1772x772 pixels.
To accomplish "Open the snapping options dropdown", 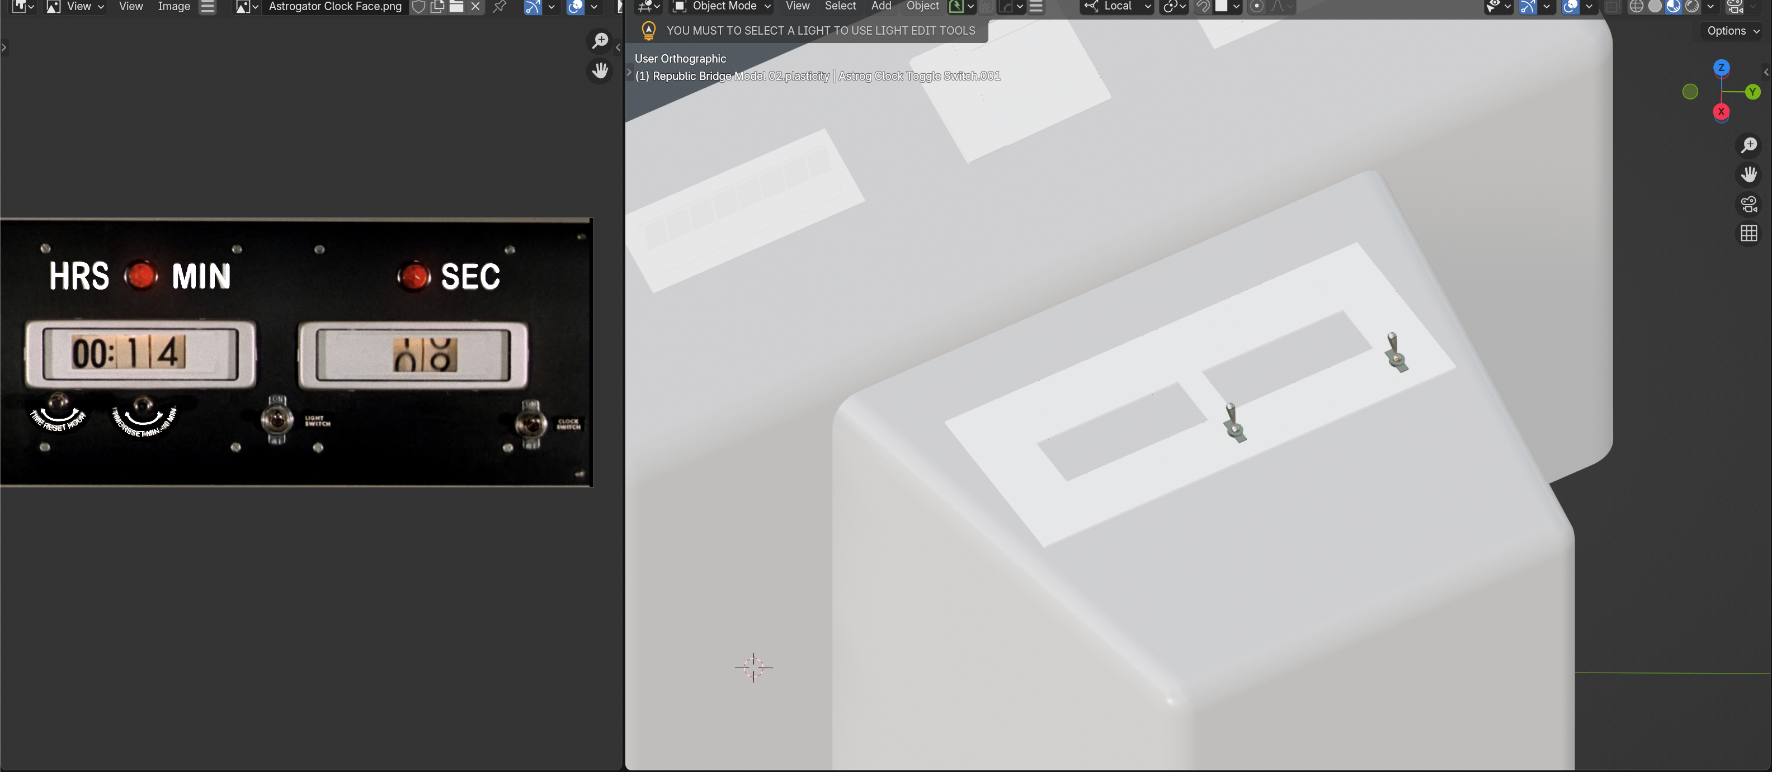I will 1228,6.
